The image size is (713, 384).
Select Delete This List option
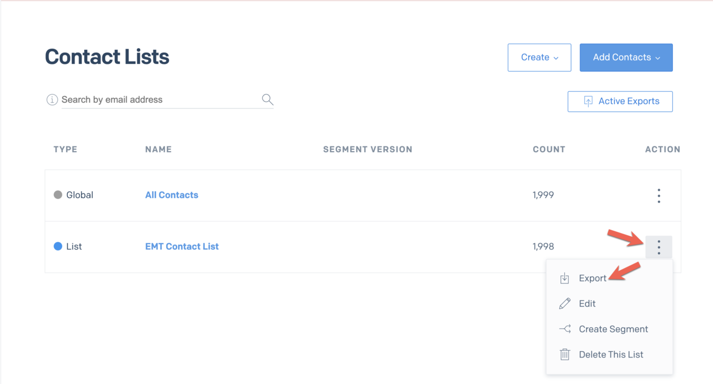(610, 355)
